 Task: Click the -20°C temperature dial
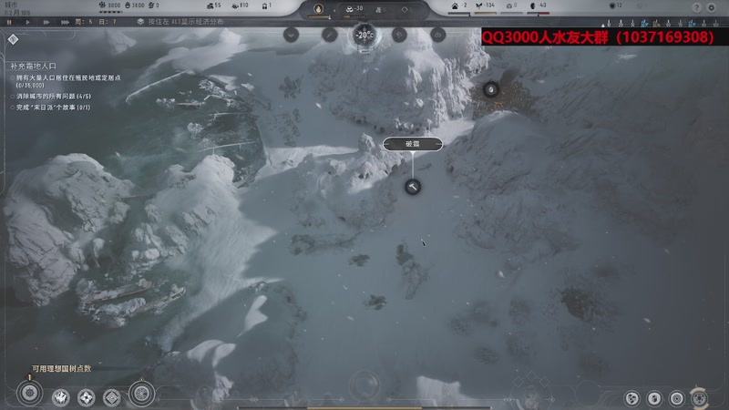pos(364,36)
